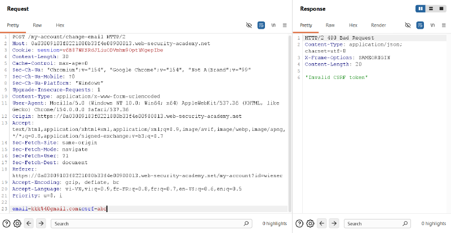
Task: Click the Request pane vertical scrollbar
Action: tap(289, 124)
